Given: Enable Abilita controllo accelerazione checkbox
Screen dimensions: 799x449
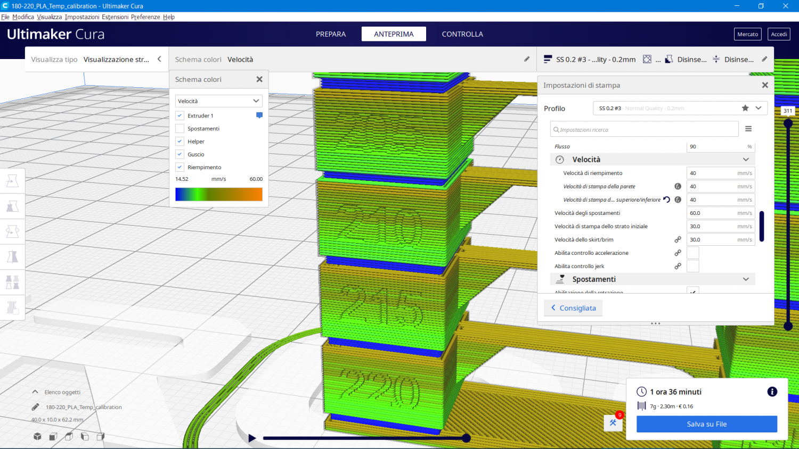Looking at the screenshot, I should 693,253.
